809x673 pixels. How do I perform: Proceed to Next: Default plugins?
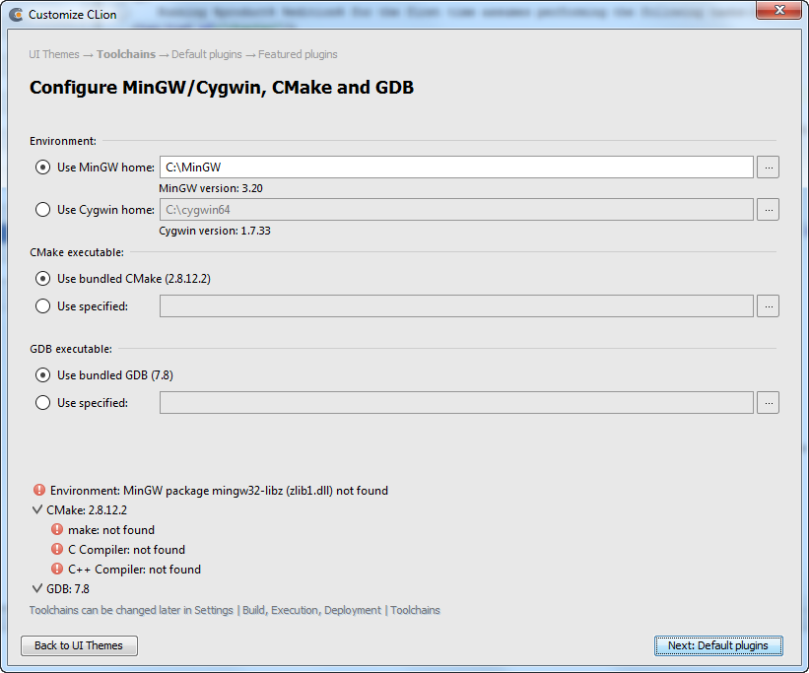click(718, 645)
